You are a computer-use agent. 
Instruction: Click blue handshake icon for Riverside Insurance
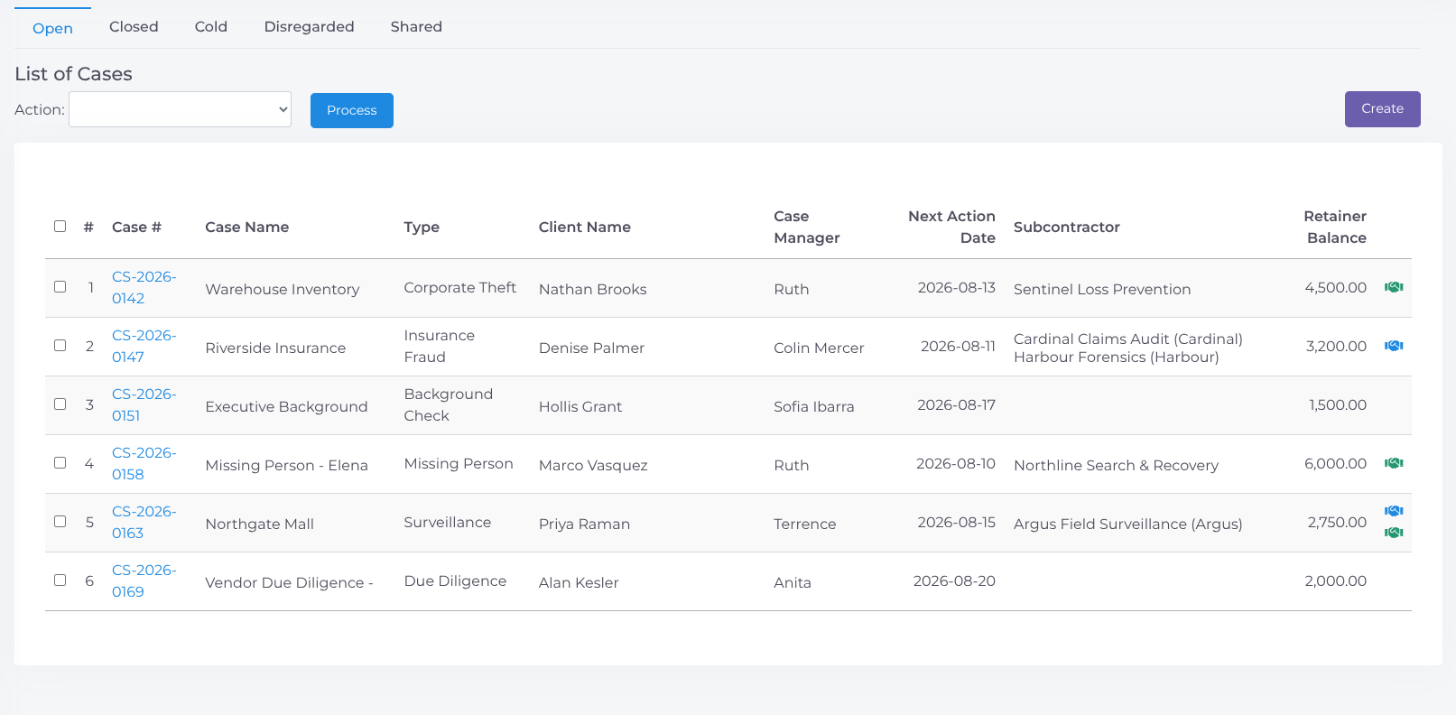click(x=1394, y=346)
